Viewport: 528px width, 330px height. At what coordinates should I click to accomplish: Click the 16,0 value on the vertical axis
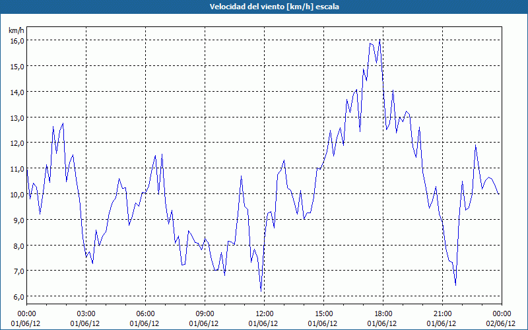(18, 41)
